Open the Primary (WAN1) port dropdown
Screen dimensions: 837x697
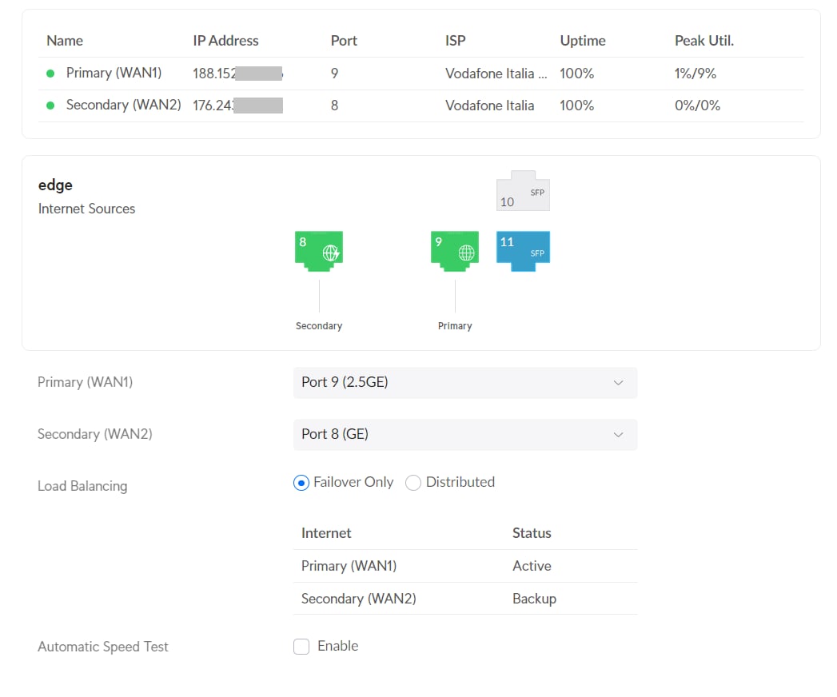tap(464, 383)
